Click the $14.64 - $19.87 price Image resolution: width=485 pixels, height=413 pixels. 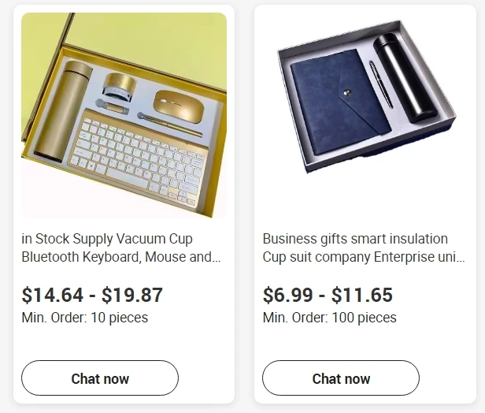[x=92, y=295]
